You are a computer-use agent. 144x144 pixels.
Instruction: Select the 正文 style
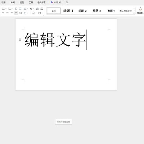(x=54, y=11)
